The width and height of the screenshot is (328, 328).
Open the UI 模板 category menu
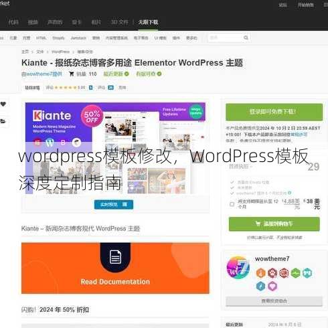point(160,38)
